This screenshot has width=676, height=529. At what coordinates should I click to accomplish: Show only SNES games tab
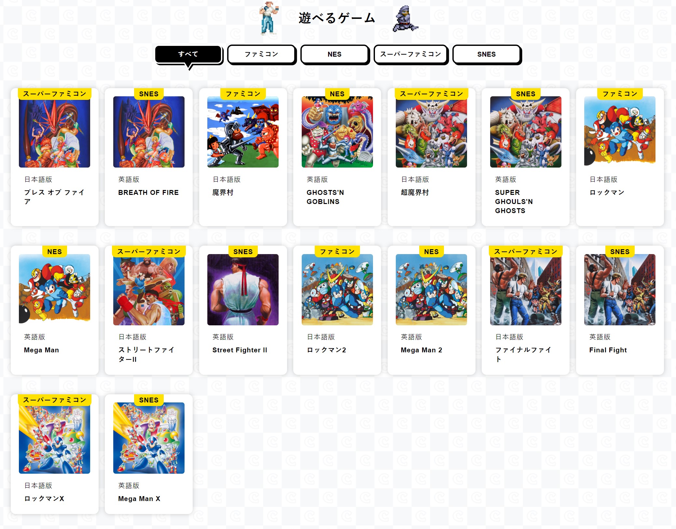[x=487, y=54]
